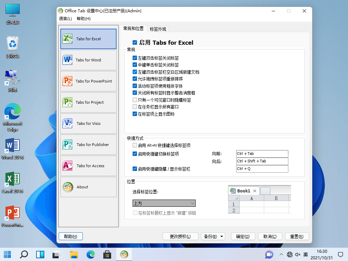The image size is (348, 261).
Task: Click 向后 shortcut field Ctrl + Shift + Tab
Action: point(262,161)
